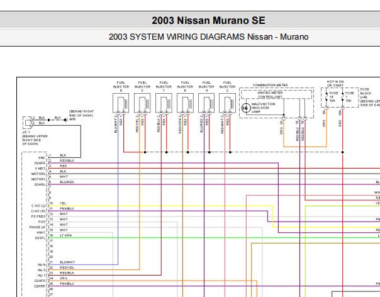Image resolution: width=380 pixels, height=297 pixels.
Task: Click the "V MOT" pin label
Action: pyautogui.click(x=40, y=169)
